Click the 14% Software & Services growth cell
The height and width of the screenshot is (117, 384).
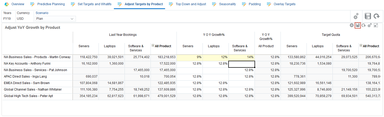[242, 57]
